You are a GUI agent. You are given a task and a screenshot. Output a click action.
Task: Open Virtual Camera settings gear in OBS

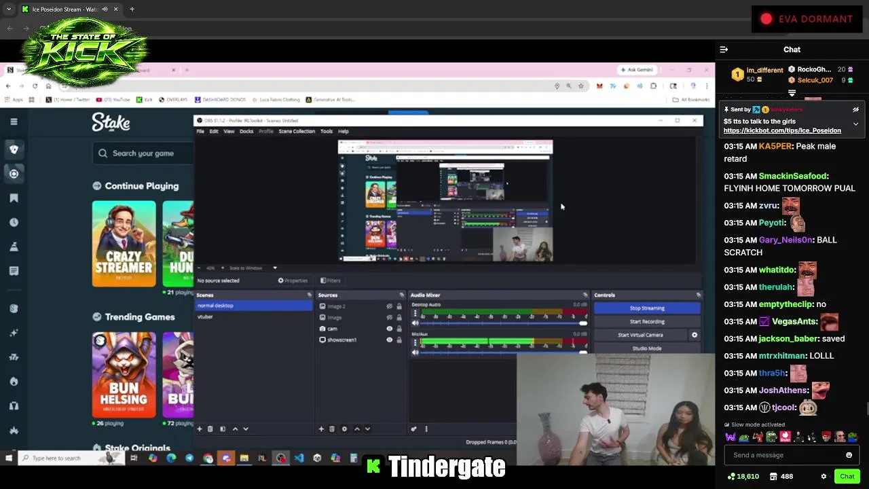click(694, 335)
